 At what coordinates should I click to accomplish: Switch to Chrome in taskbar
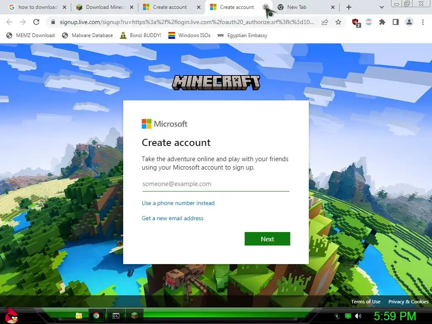[96, 316]
